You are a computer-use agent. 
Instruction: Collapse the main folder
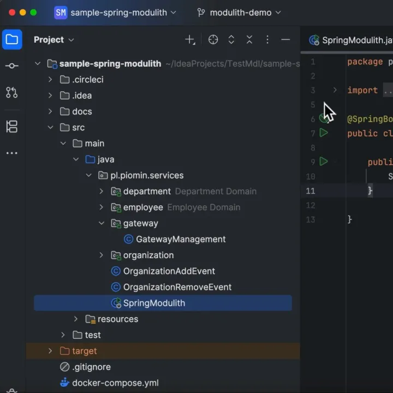pyautogui.click(x=63, y=144)
